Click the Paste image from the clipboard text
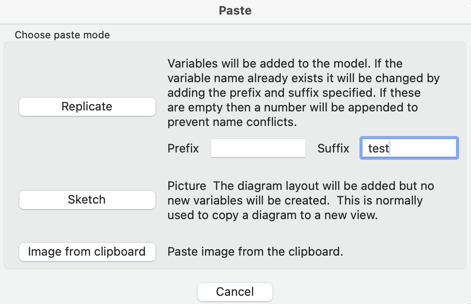This screenshot has width=471, height=304. [x=255, y=252]
